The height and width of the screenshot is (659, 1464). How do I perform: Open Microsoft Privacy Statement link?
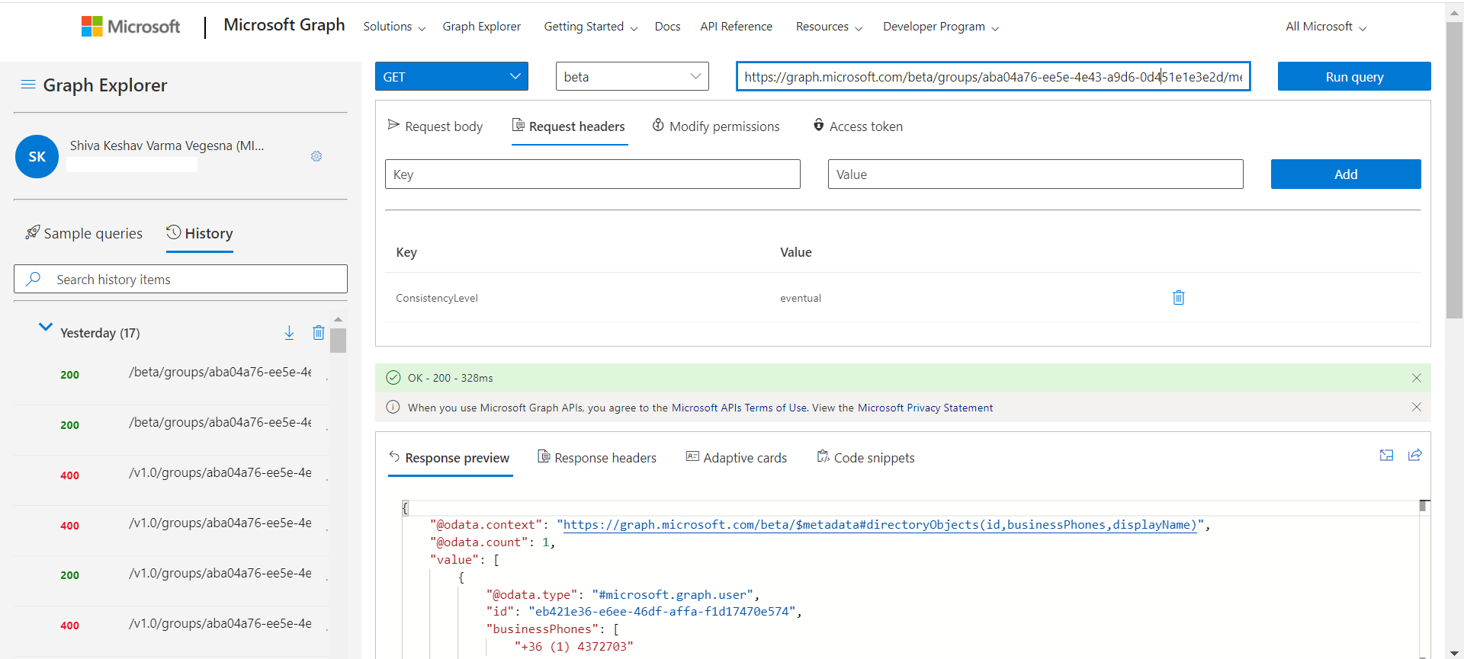pyautogui.click(x=925, y=408)
